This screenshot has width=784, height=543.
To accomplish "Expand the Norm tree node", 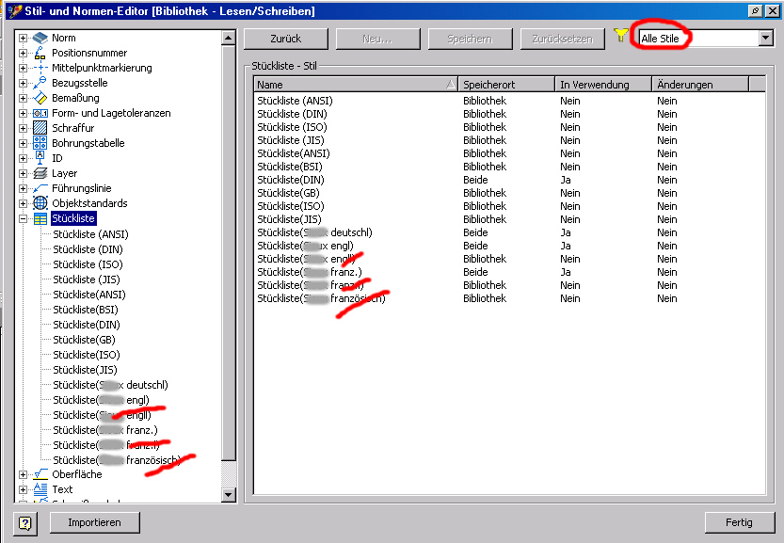I will point(23,38).
